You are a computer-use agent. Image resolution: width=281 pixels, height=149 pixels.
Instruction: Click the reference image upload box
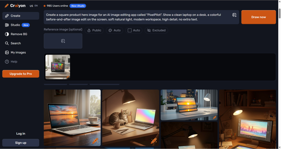click(x=63, y=41)
